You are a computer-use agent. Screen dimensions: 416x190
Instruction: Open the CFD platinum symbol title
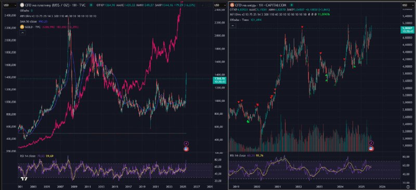[55, 5]
